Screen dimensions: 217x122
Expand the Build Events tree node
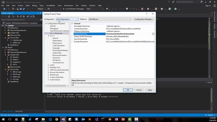tap(48, 75)
